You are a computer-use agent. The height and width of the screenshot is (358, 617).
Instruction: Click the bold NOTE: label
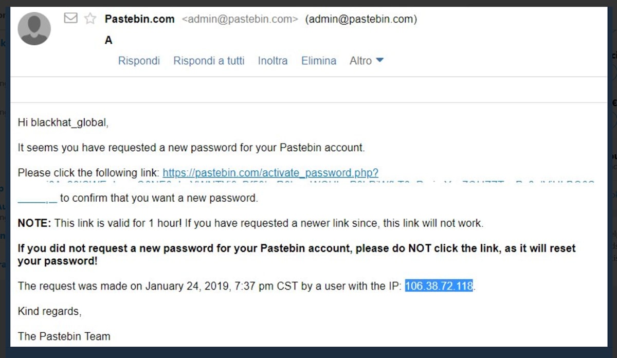coord(34,223)
